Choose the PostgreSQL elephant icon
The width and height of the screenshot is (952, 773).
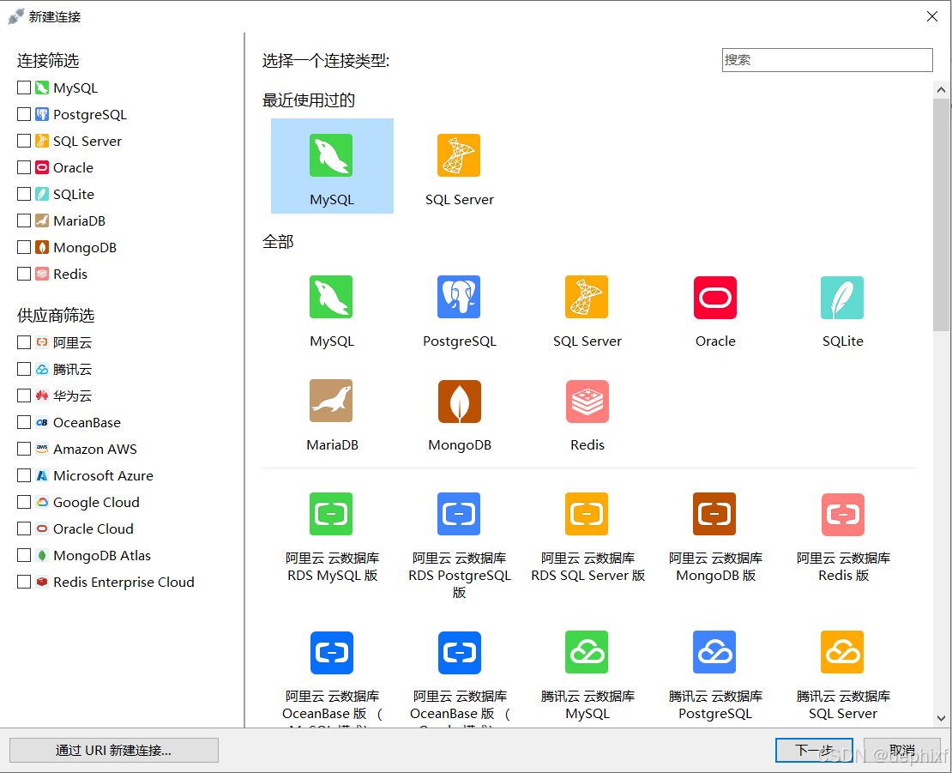point(459,297)
